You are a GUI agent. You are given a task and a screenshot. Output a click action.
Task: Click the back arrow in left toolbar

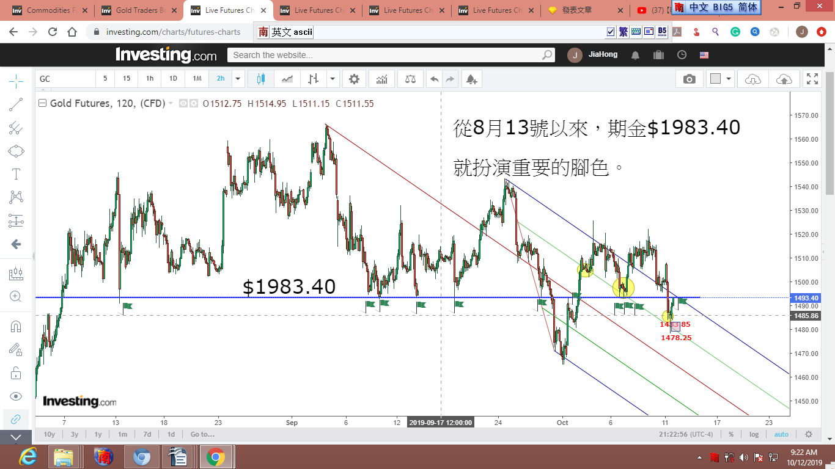click(x=16, y=244)
